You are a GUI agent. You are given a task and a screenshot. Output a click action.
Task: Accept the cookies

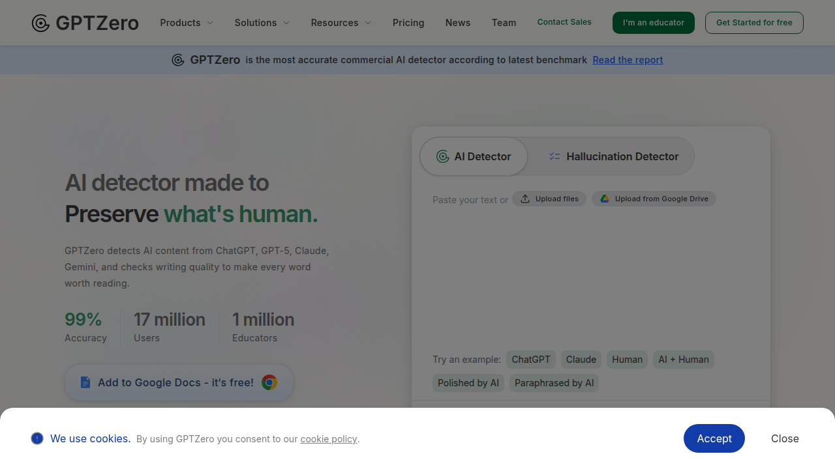[x=714, y=438]
